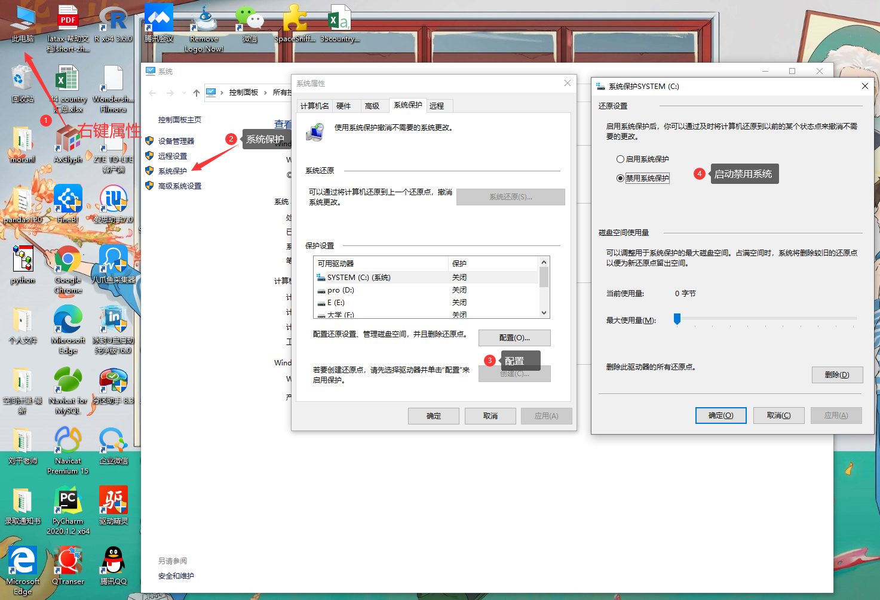Open 腾讯会议 desktop shortcut

(159, 23)
